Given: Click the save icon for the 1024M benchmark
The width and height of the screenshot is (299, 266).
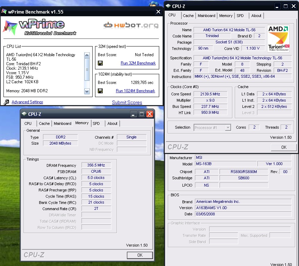Looking at the screenshot, I should pos(100,91).
